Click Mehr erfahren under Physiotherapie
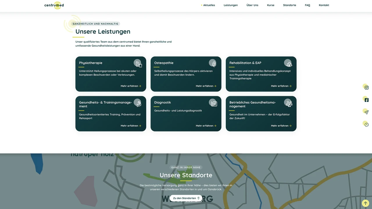 (131, 86)
